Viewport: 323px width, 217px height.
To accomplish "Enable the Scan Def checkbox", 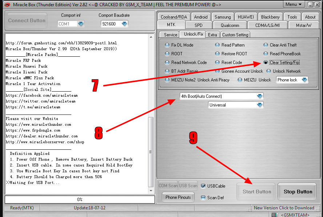I will pos(203,198).
